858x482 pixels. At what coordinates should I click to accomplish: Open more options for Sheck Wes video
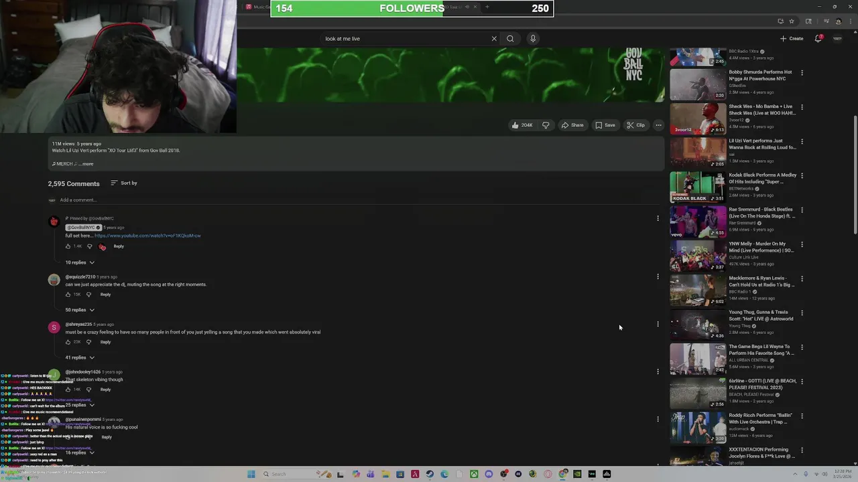pyautogui.click(x=802, y=106)
